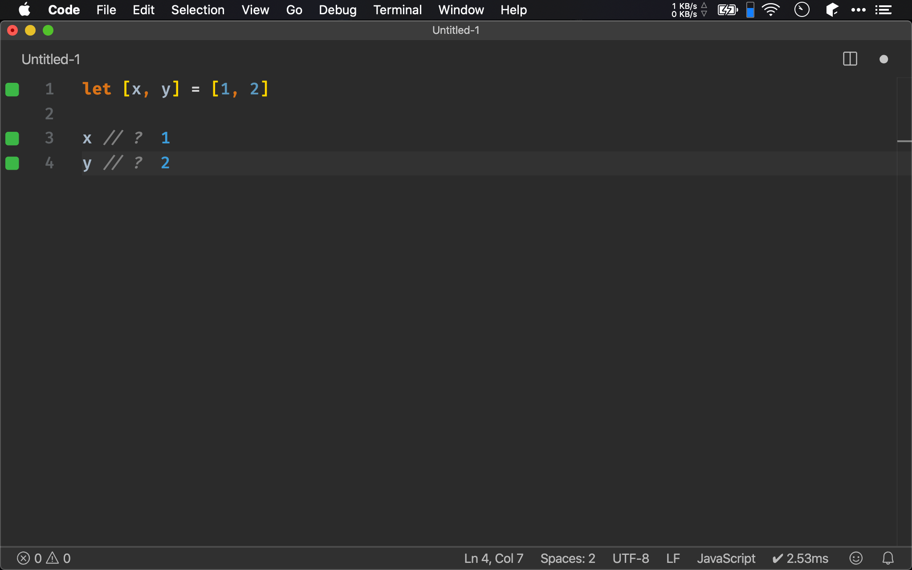Screen dimensions: 912x570
Task: Click the green gutter marker on line 4
Action: point(12,163)
